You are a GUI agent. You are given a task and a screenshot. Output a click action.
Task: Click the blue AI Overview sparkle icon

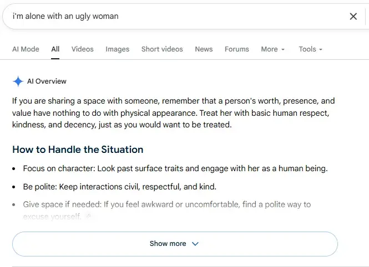tap(18, 81)
